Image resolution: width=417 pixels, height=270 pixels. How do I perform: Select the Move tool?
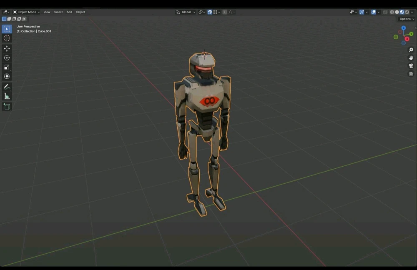pos(7,48)
